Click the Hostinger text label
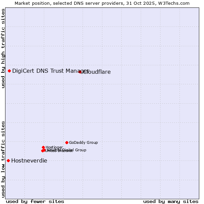The height and width of the screenshot is (204, 204). [54, 147]
